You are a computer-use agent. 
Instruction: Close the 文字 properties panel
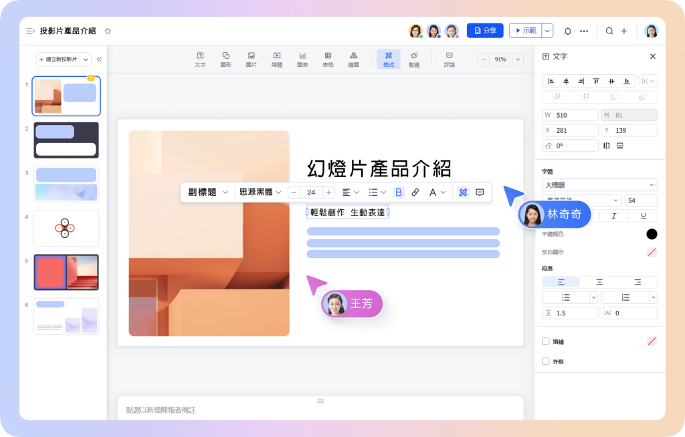653,56
